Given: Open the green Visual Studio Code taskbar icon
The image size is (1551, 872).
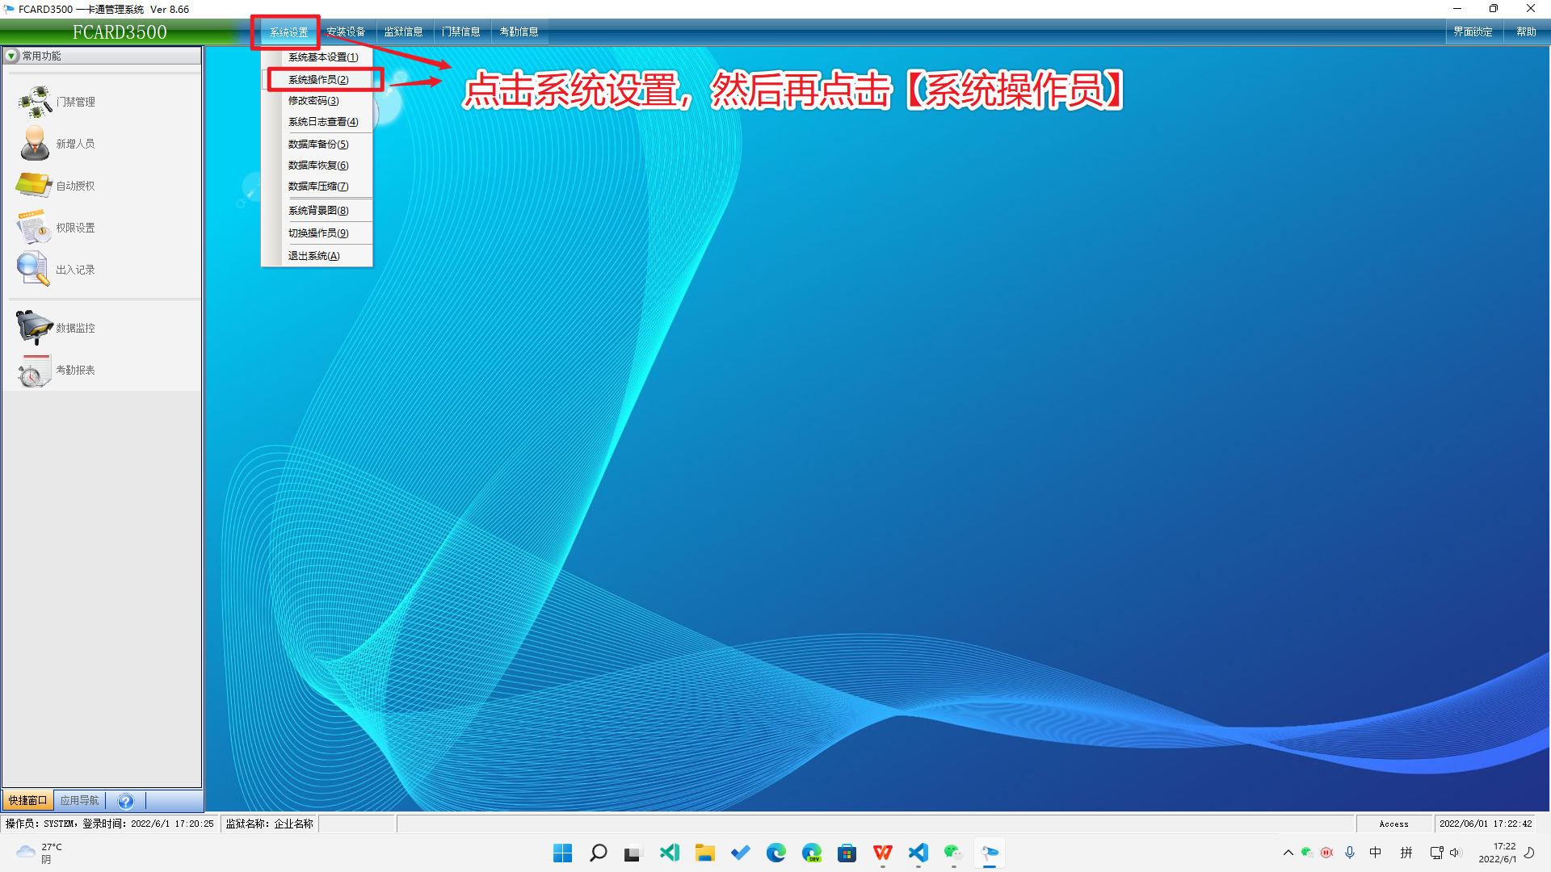Looking at the screenshot, I should click(670, 853).
